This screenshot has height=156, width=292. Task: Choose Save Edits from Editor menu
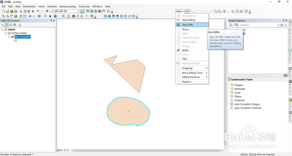coord(192,25)
